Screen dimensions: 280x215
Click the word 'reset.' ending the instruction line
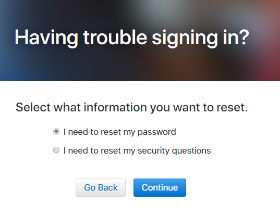(x=232, y=107)
